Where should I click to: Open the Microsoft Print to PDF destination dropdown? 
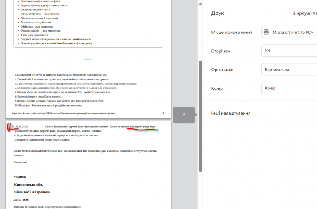click(x=289, y=32)
